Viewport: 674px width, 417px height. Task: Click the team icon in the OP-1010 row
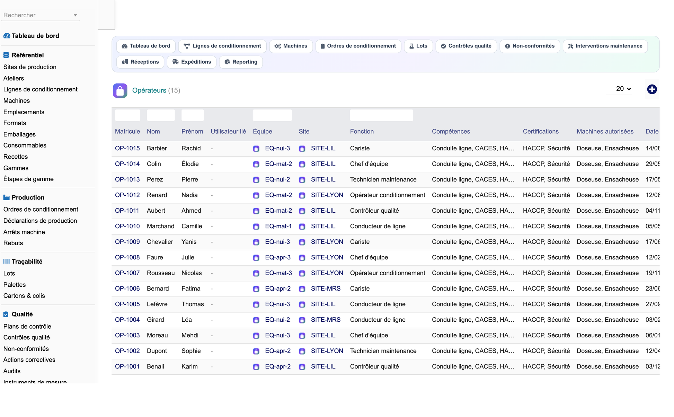[256, 227]
